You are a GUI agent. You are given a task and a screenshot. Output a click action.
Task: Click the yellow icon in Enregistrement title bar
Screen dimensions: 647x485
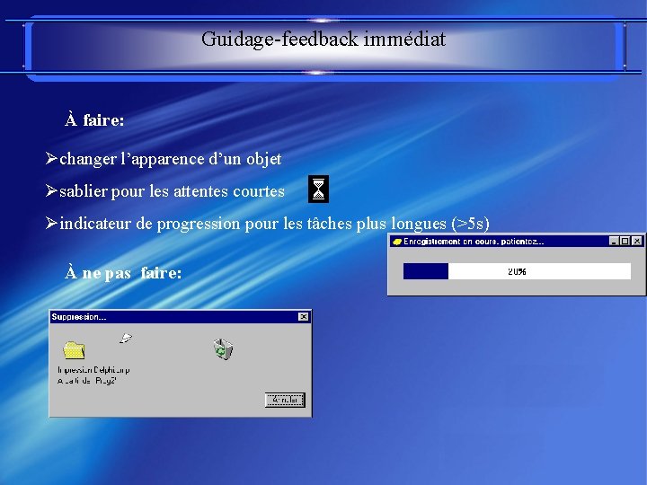pyautogui.click(x=397, y=242)
